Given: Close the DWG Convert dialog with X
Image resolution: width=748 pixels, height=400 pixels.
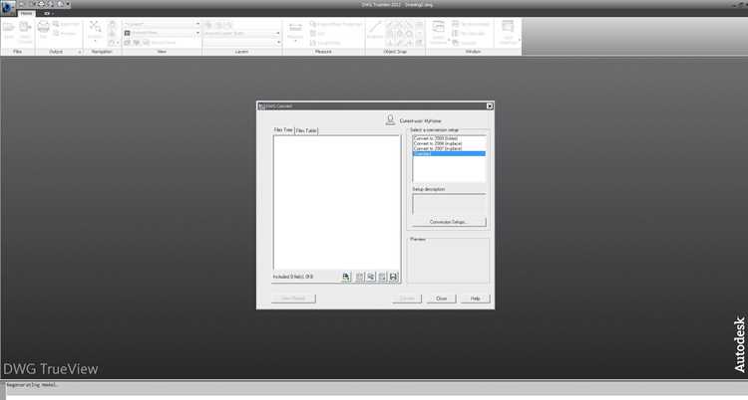Looking at the screenshot, I should 490,105.
